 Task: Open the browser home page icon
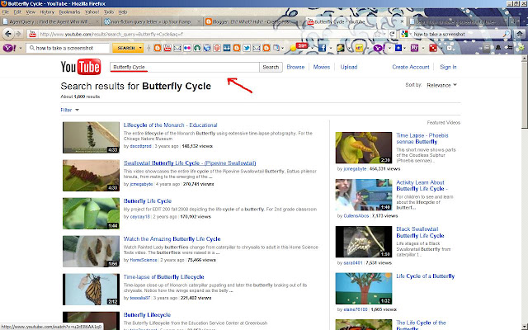pos(520,34)
